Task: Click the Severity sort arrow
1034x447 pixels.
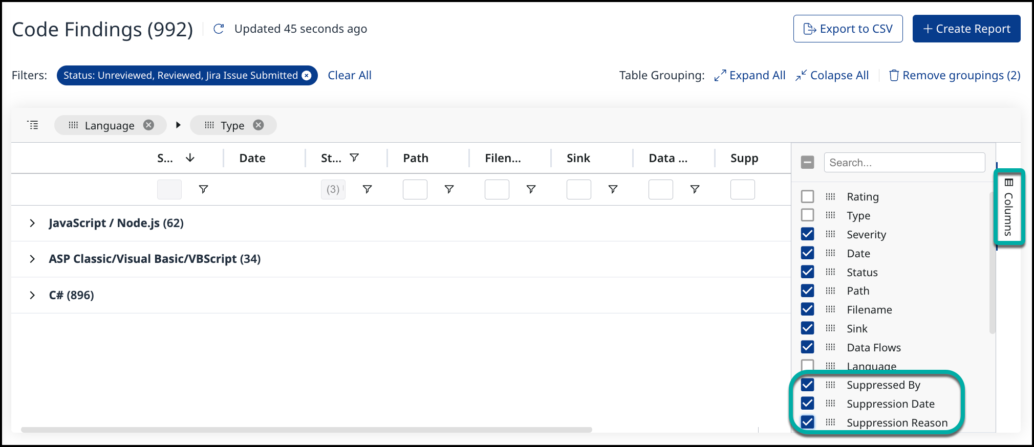Action: (x=190, y=158)
